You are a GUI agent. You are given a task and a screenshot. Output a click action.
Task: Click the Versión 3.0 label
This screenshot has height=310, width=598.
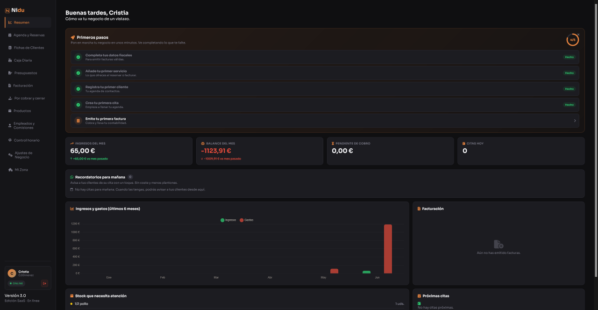coord(15,296)
